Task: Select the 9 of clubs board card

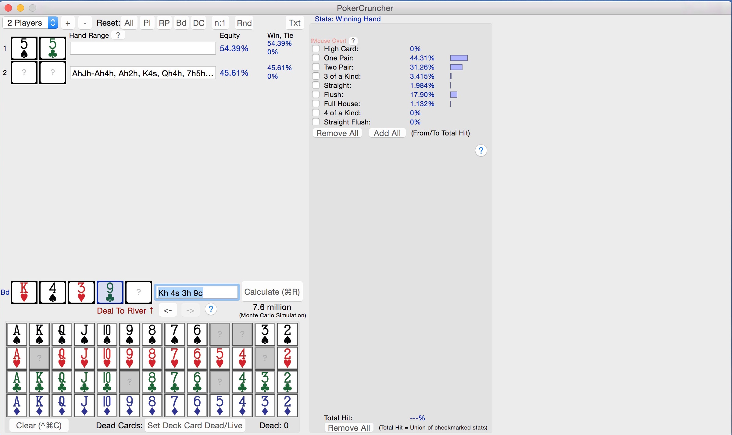Action: (x=110, y=292)
